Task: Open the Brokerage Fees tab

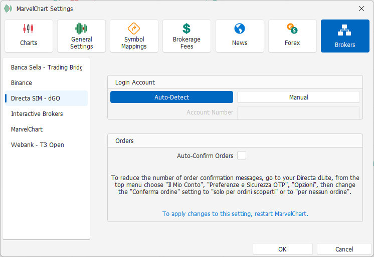Action: (x=187, y=36)
